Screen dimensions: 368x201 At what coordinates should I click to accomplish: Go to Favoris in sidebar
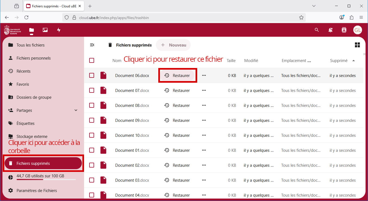click(x=23, y=84)
